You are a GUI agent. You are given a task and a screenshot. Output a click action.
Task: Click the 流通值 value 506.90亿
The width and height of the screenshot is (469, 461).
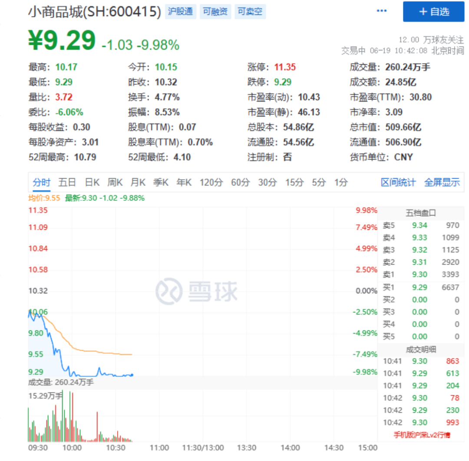pos(403,142)
